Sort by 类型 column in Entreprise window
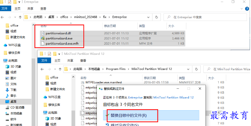 (x=142, y=26)
